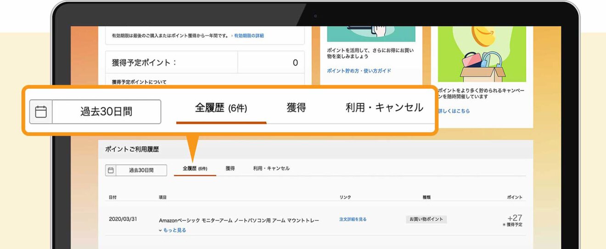Click the Amazonベーシック モニターアーム item name

(239, 220)
